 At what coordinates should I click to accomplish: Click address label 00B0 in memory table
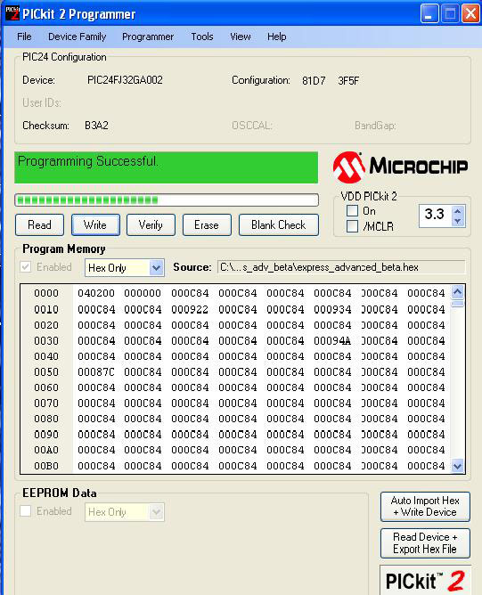(x=46, y=466)
